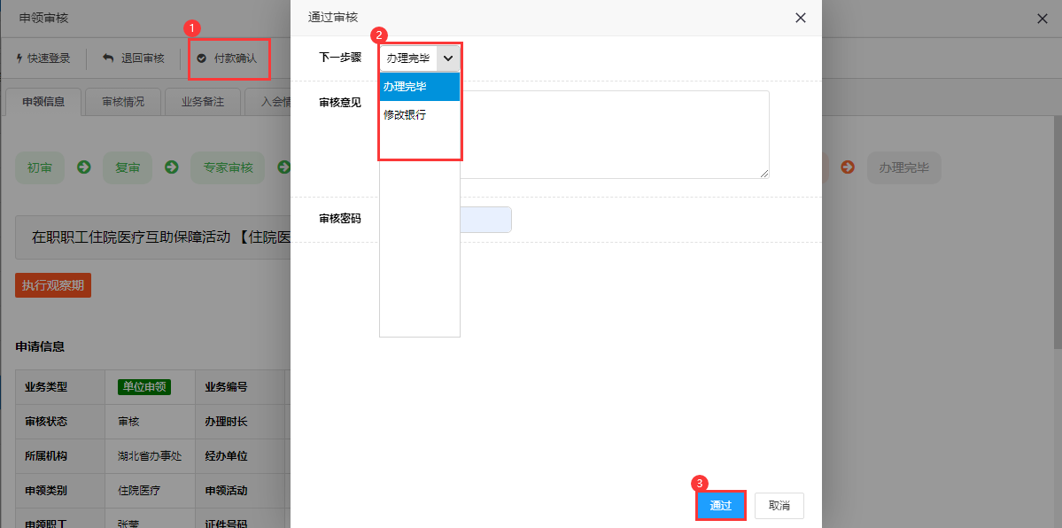Viewport: 1062px width, 528px height.
Task: Select 办理完毕 option in dropdown list
Action: click(420, 87)
